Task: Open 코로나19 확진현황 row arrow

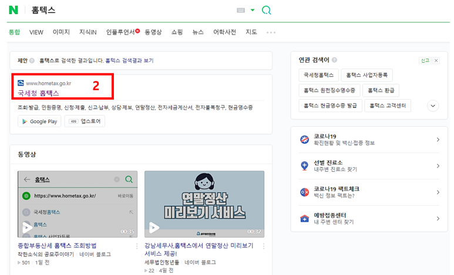Action: click(x=438, y=140)
